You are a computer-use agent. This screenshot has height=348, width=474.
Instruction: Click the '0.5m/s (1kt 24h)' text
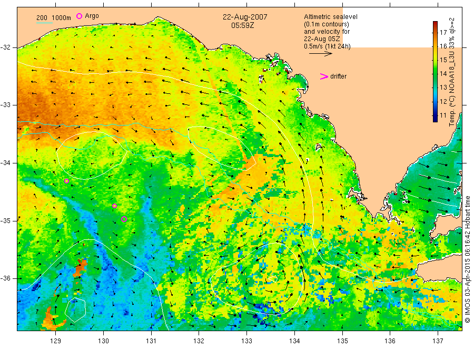[x=327, y=46]
